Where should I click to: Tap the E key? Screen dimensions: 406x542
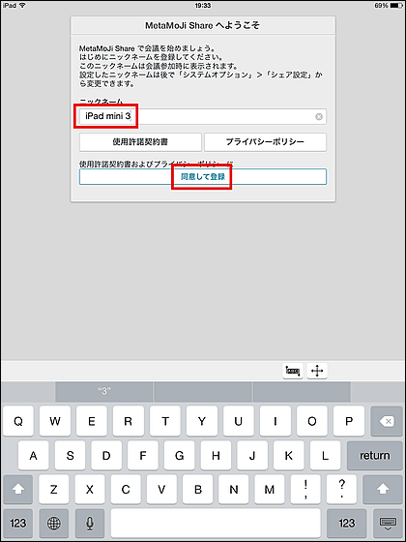coord(92,421)
